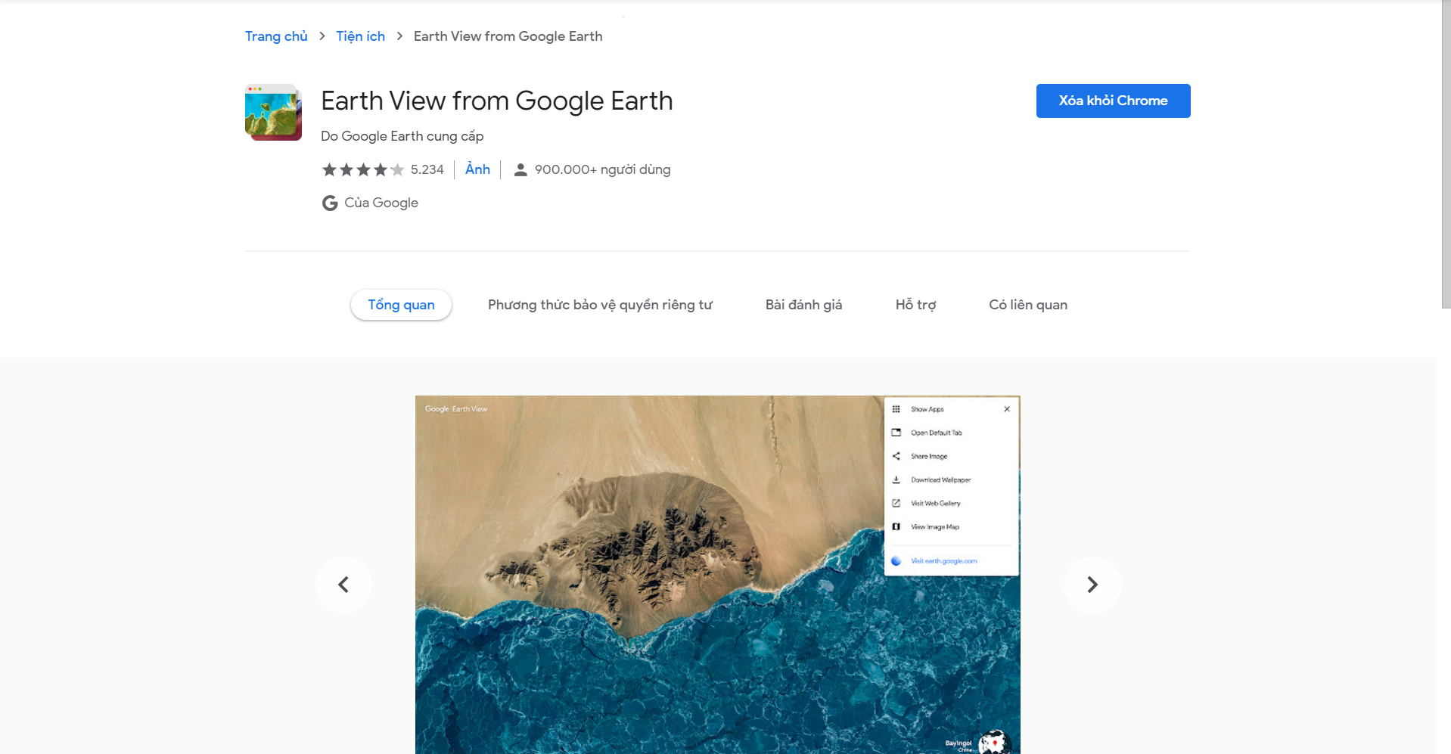Open the Ảnh category link
Screen dimensions: 1451x754
pyautogui.click(x=477, y=169)
